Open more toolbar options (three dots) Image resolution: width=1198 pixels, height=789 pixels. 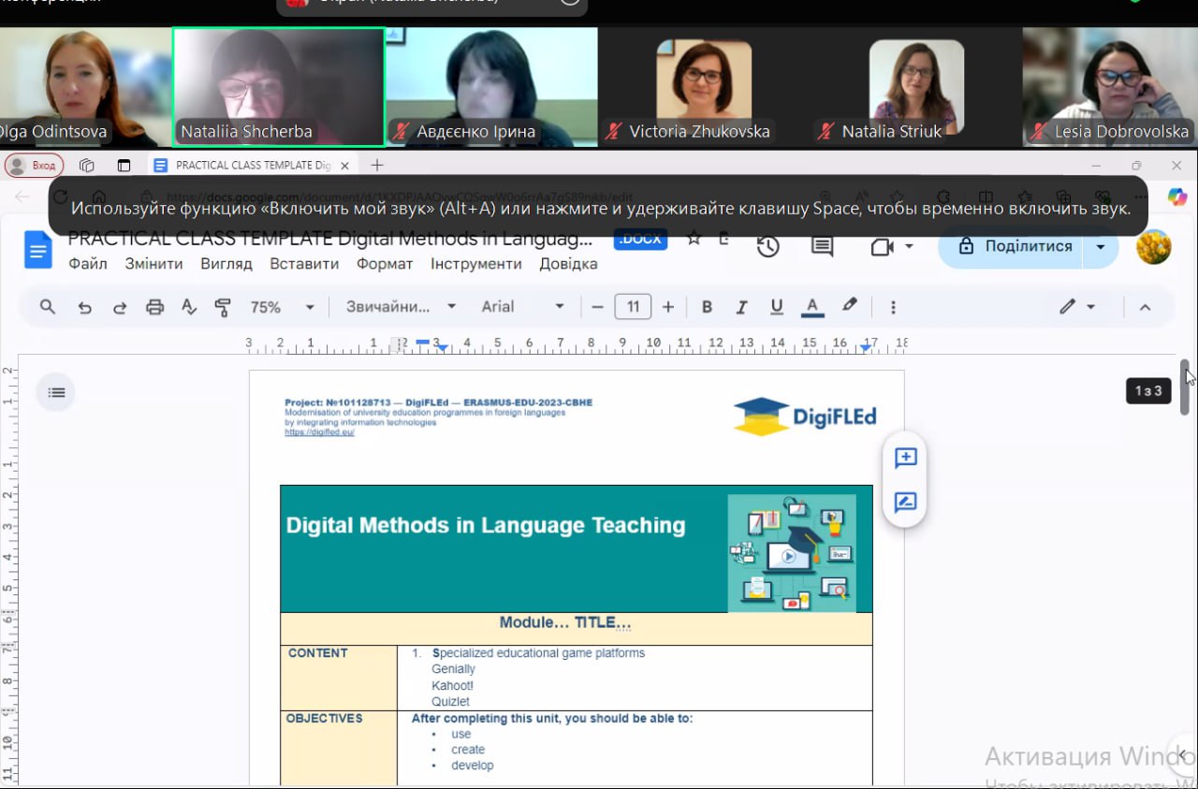click(893, 307)
